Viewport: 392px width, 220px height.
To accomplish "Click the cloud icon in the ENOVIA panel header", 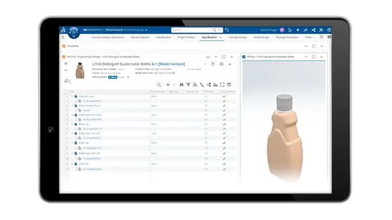I will [208, 57].
